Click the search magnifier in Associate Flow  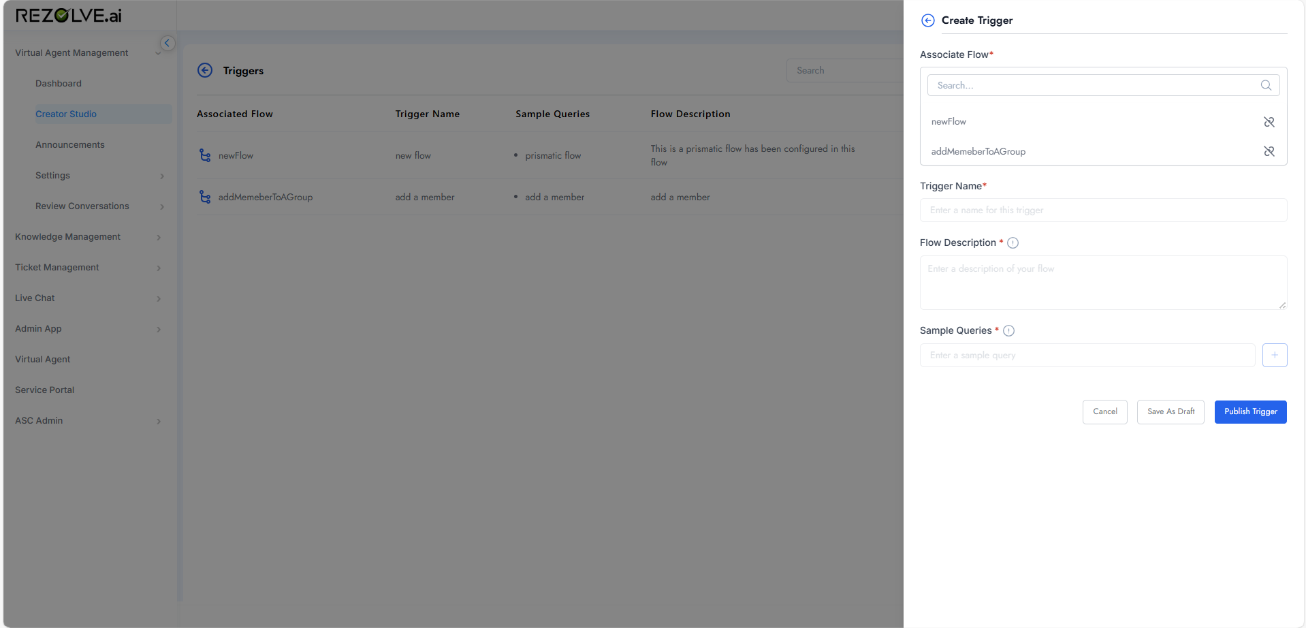[1266, 85]
